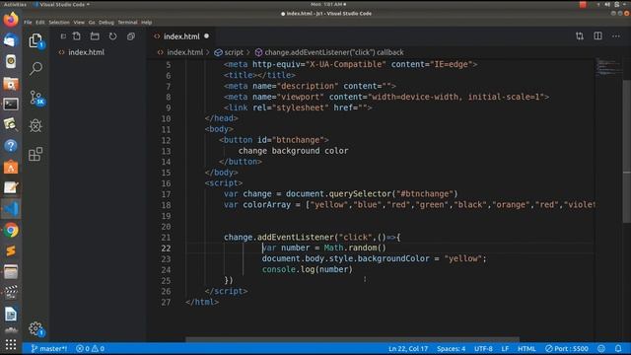
Task: Open the Selection menu
Action: coord(59,23)
